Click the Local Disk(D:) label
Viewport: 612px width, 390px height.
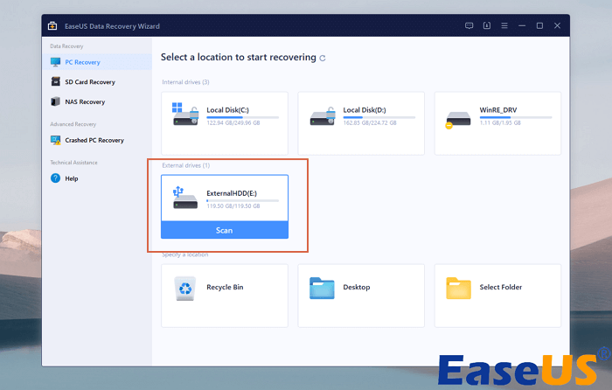[365, 110]
